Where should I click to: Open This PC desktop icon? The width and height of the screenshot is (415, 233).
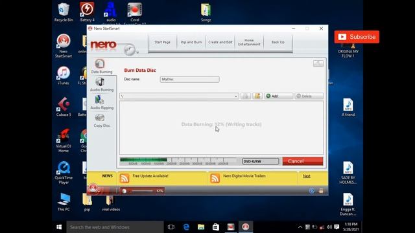click(64, 202)
